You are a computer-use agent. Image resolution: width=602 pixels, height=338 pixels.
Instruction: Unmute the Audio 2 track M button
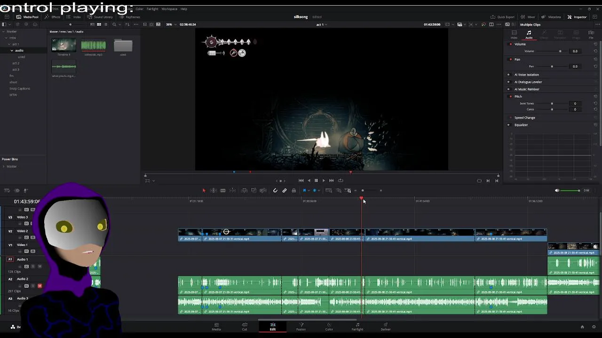tap(40, 286)
